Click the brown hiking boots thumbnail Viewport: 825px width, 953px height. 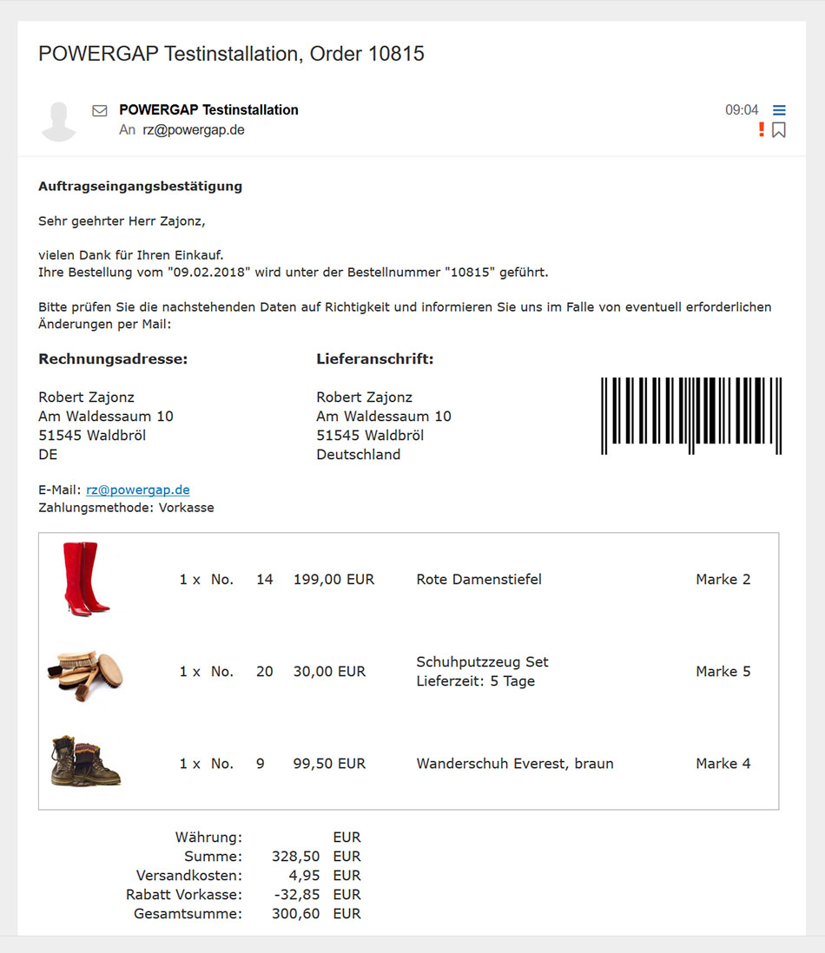86,761
